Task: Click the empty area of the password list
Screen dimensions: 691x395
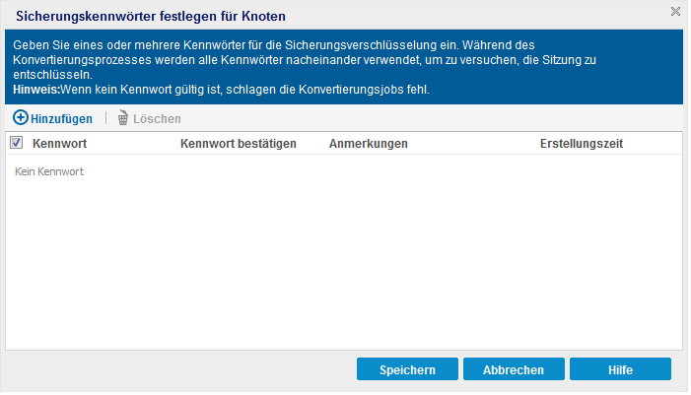Action: tap(345, 266)
